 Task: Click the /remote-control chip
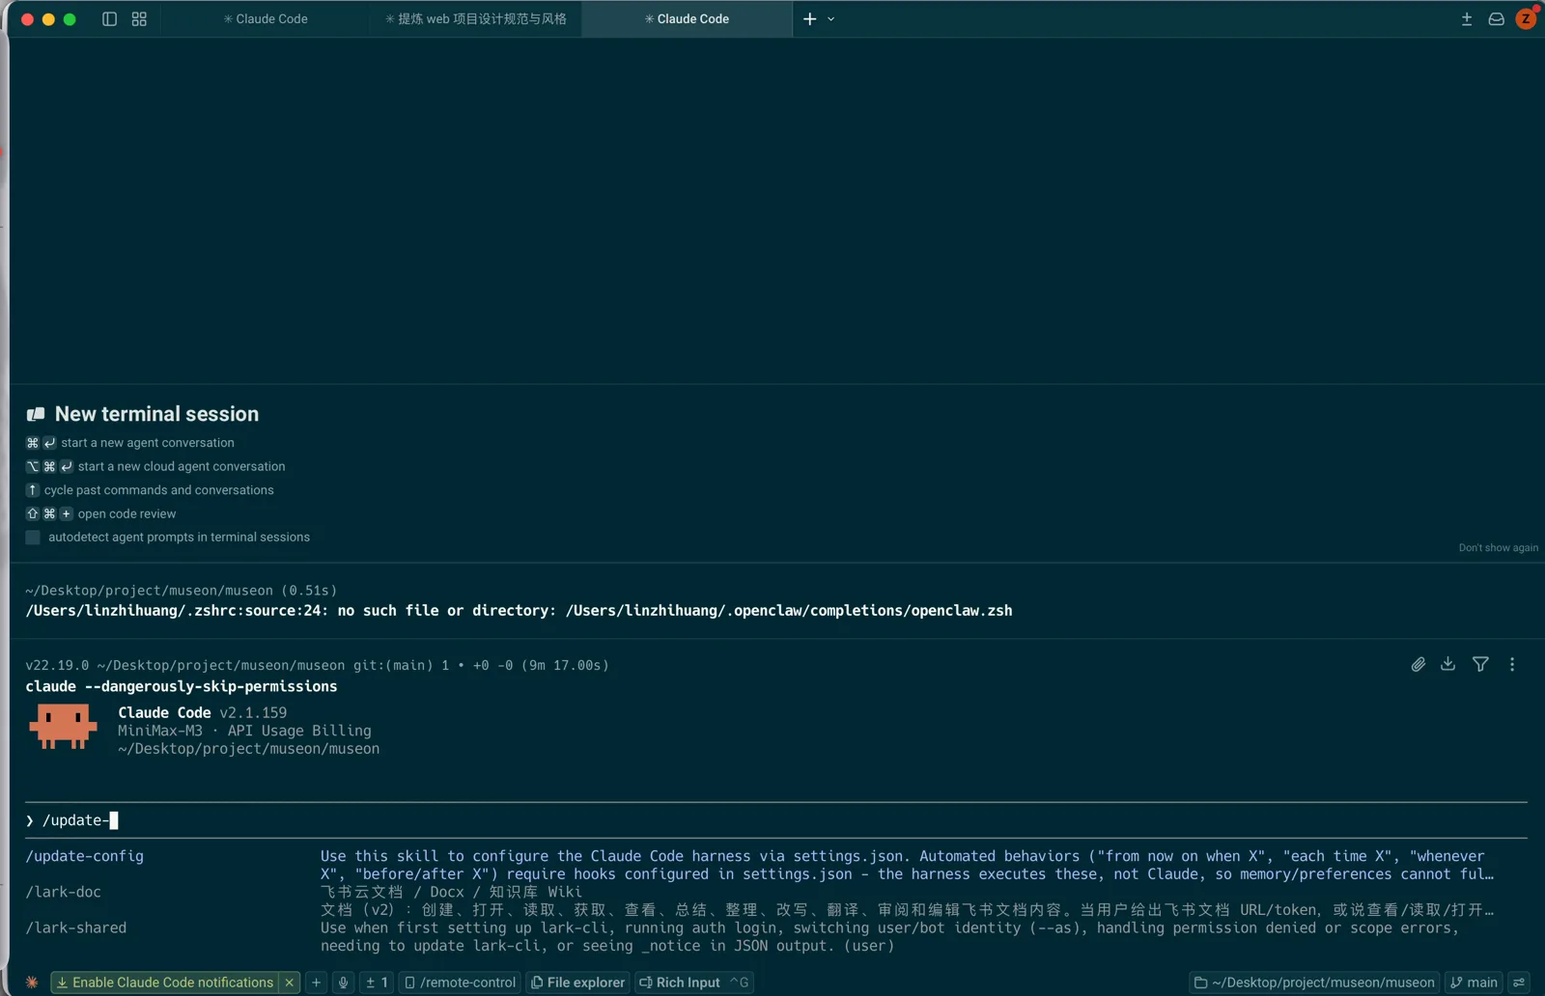pos(460,982)
